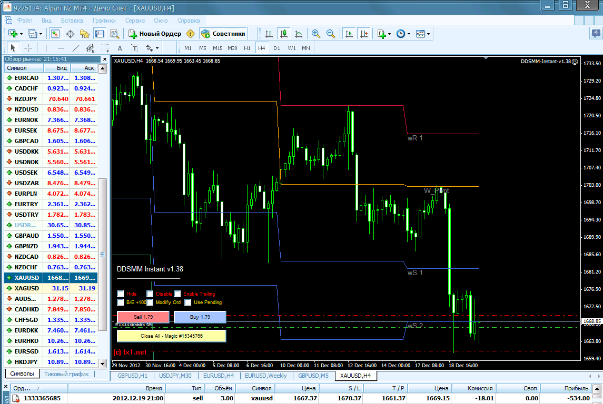Check the Use Pending checkbox

[x=187, y=302]
